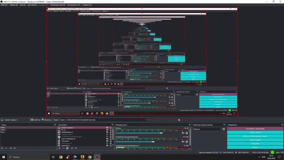Viewport: 284px width, 160px height.
Task: Toggle visibility eye of Изображение 2 source
Action: click(107, 132)
